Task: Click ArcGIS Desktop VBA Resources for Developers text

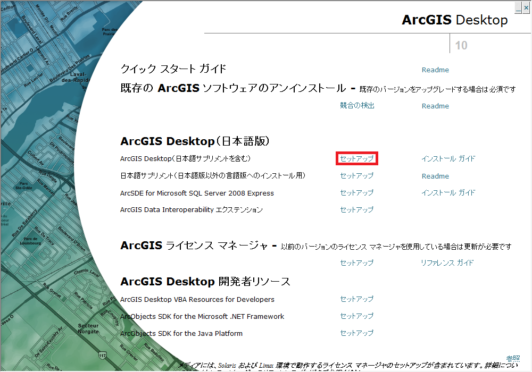Action: pyautogui.click(x=197, y=300)
